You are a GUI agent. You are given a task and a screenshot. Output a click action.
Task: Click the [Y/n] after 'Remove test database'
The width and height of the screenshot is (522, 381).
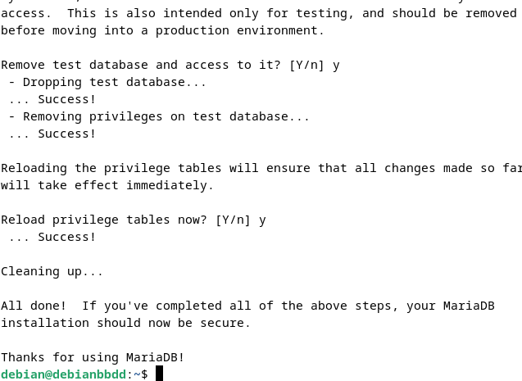click(306, 65)
